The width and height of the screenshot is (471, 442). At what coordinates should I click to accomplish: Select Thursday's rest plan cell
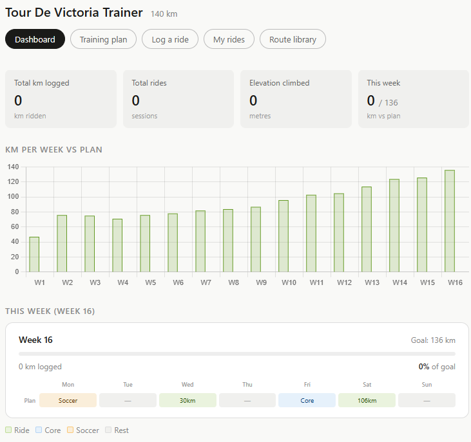click(x=247, y=400)
